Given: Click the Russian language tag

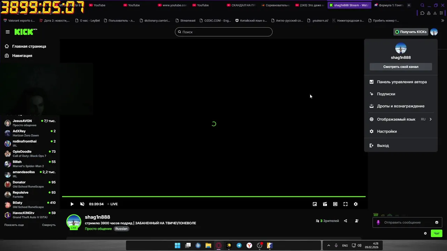Looking at the screenshot, I should [x=122, y=229].
